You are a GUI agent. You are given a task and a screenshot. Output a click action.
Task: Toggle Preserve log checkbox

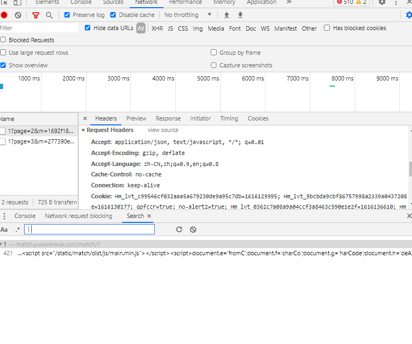67,15
